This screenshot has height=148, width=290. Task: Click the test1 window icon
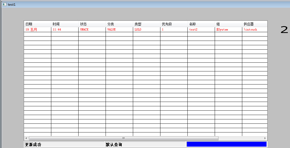[4, 4]
